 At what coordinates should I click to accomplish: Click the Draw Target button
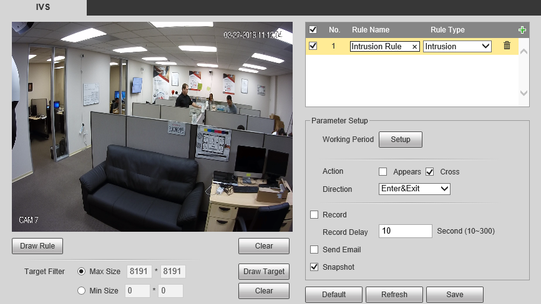[x=263, y=271]
